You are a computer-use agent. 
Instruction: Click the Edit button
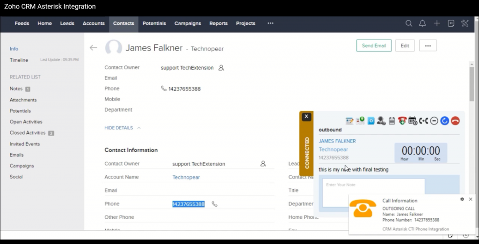[405, 45]
